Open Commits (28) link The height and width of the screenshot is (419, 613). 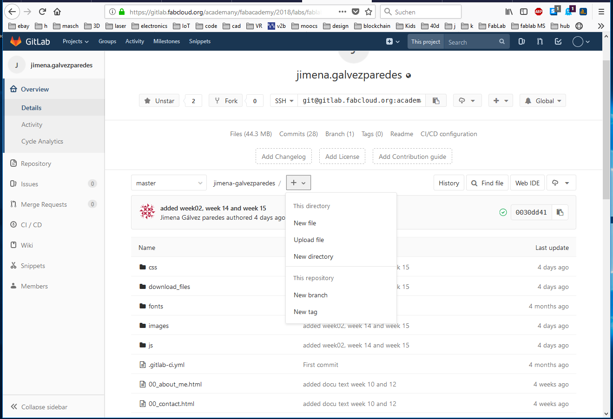298,134
